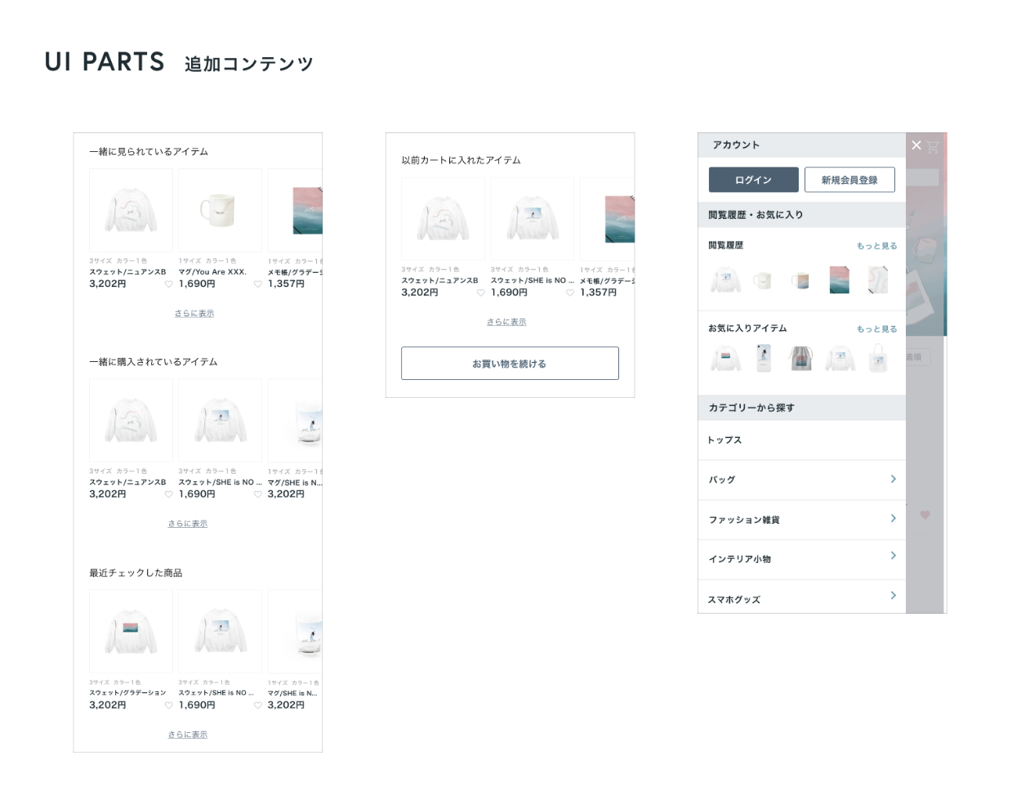This screenshot has height=800, width=1021.
Task: Open the pink-teal notebook thumbnail in 閲覧履歴
Action: (840, 280)
